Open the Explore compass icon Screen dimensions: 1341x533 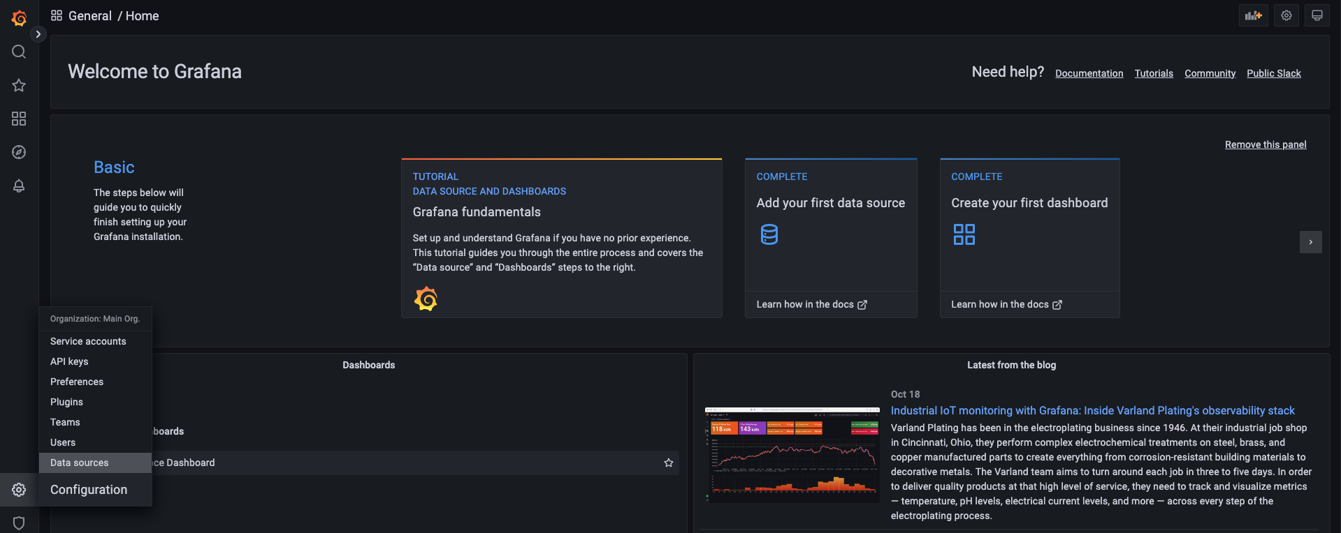(19, 152)
